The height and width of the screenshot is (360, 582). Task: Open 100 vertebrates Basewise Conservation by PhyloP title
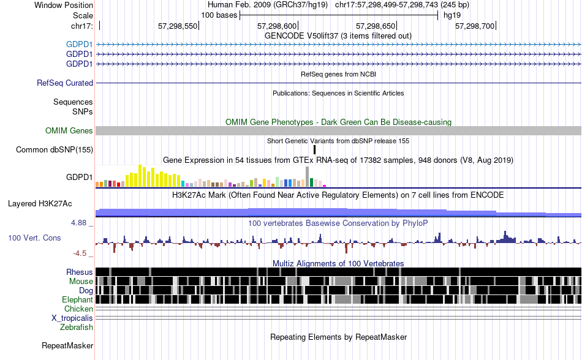coord(338,223)
